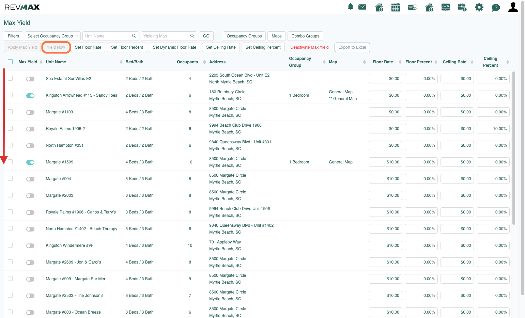525x318 pixels.
Task: Open the user profile icon
Action: pyautogui.click(x=513, y=7)
